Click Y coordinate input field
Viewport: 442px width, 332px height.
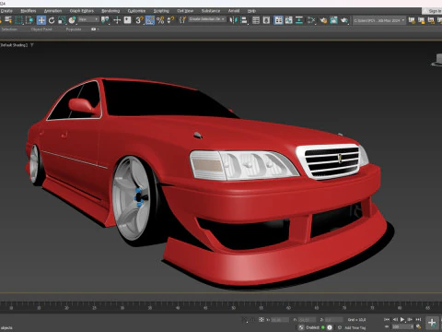point(308,320)
